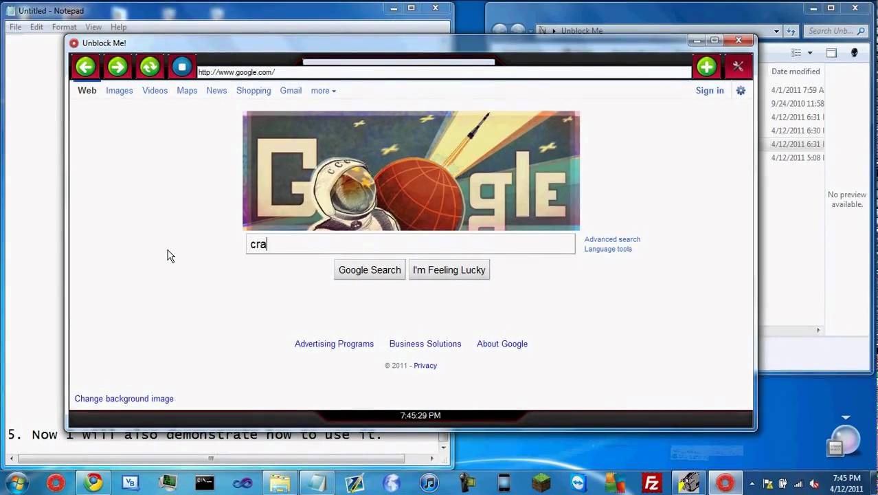Expand the Explorer view options dropdown arrow
This screenshot has height=495, width=878.
[810, 53]
